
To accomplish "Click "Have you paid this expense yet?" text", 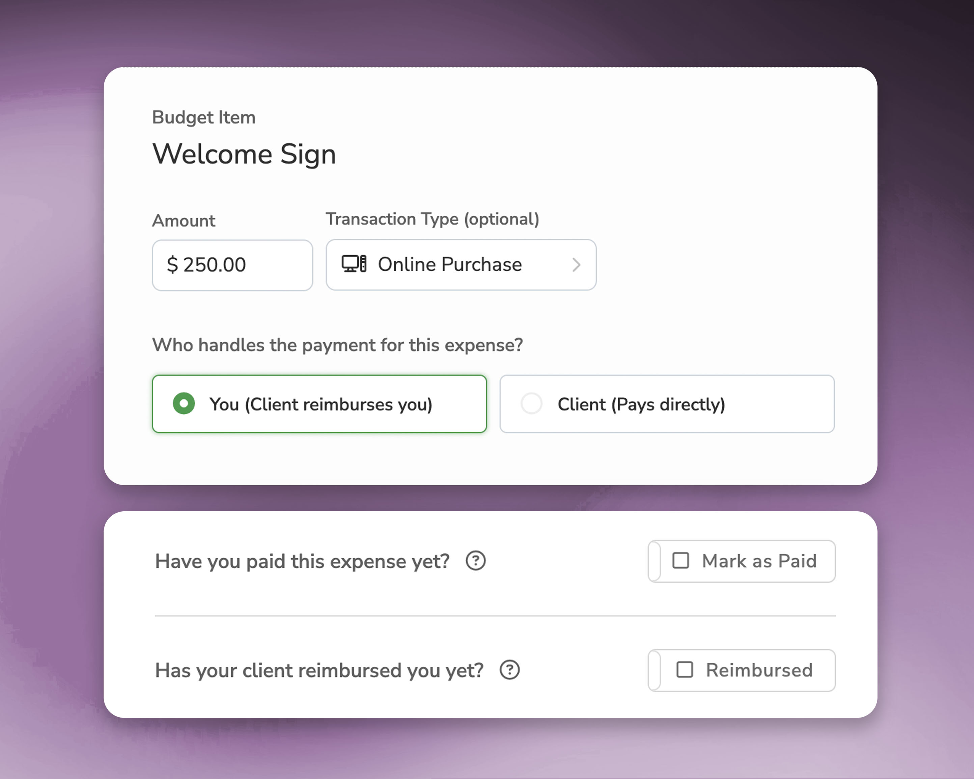I will pyautogui.click(x=302, y=562).
